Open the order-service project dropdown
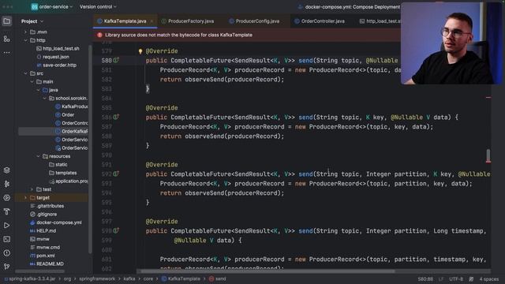Viewport: 505px width, 284px height. tap(52, 7)
